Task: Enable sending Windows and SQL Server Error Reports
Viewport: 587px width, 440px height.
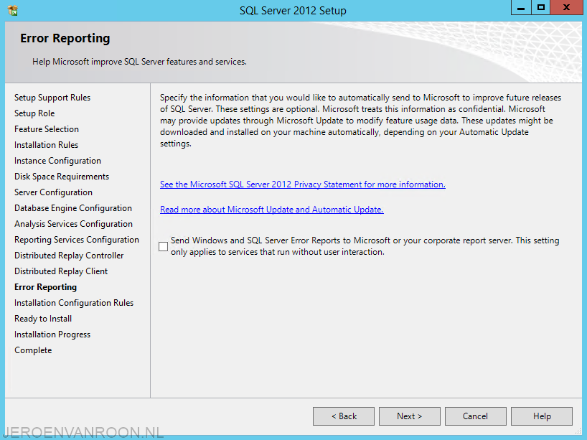Action: [163, 246]
